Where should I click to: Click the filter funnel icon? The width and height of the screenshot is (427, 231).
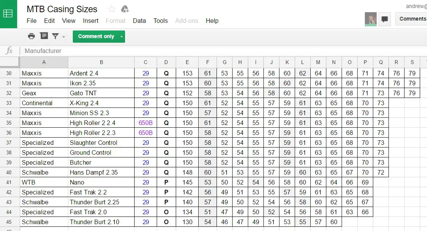55,36
